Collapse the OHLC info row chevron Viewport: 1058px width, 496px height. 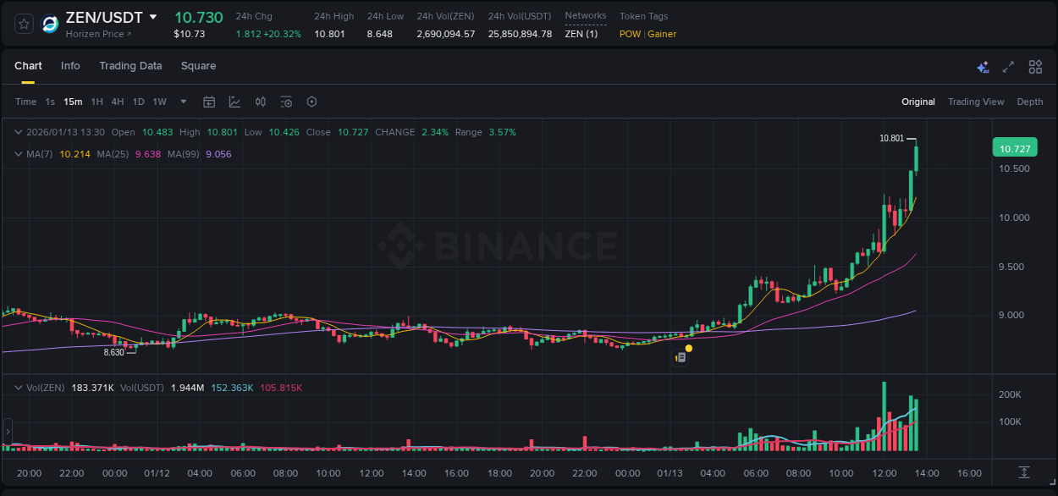[x=18, y=132]
